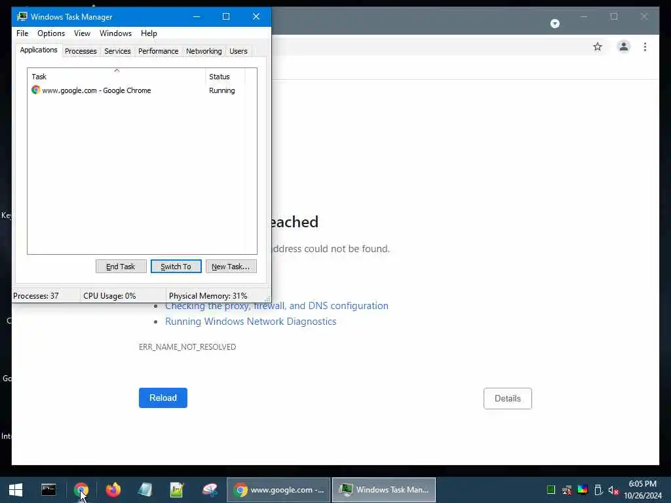
Task: Minimize the Windows Task Manager window
Action: pos(197,16)
